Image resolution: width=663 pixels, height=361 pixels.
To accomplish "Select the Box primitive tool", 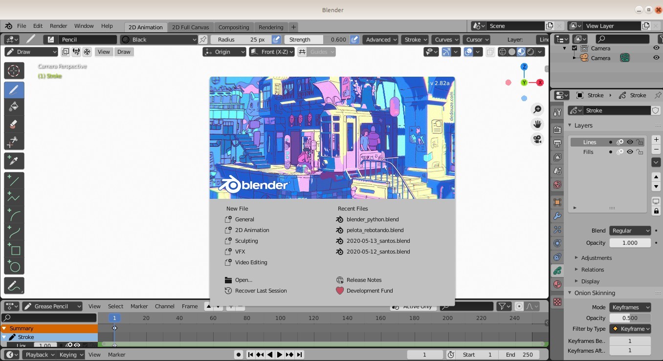I will tap(14, 250).
